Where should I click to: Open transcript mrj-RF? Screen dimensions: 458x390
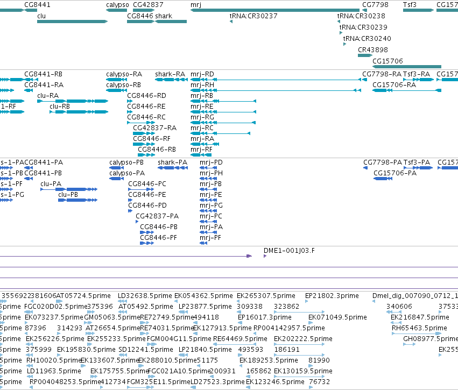click(201, 155)
